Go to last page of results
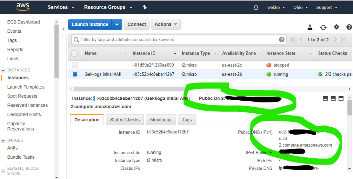Image resolution: width=353 pixels, height=179 pixels. click(343, 40)
